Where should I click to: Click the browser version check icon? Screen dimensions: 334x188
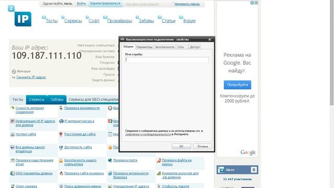click(x=110, y=173)
